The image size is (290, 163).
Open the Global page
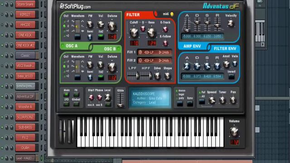76,104
